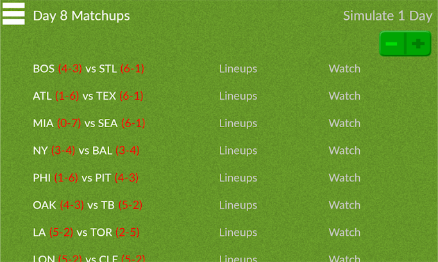Select the BOS vs STL matchup row
This screenshot has height=262, width=438.
(x=88, y=69)
